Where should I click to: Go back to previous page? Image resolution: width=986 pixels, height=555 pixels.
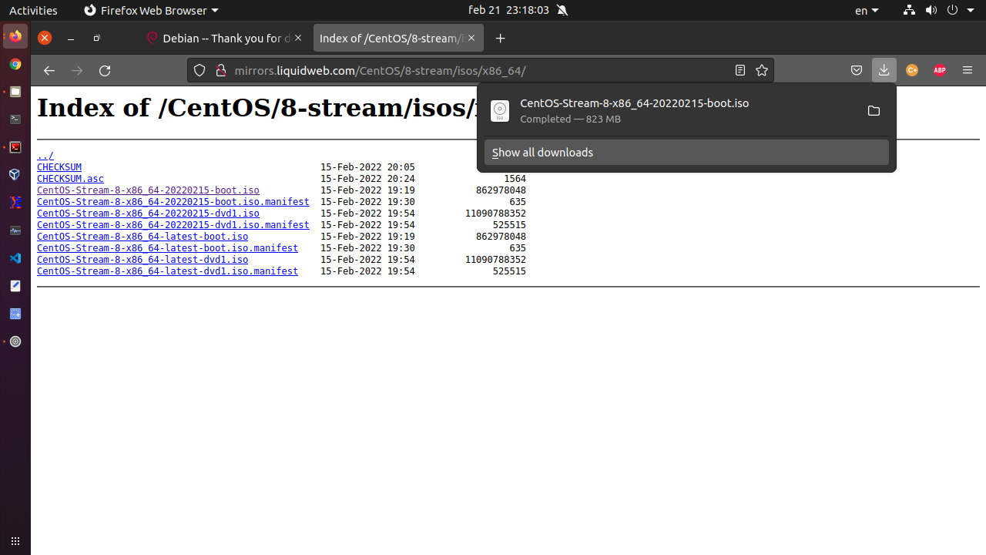49,70
